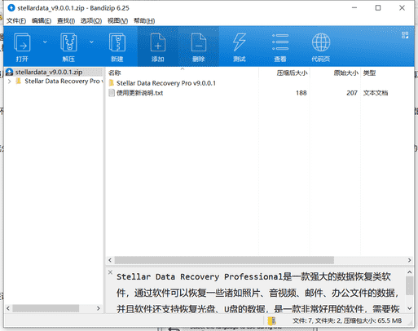Open the 选项(O) menu
The image size is (418, 331).
(91, 21)
